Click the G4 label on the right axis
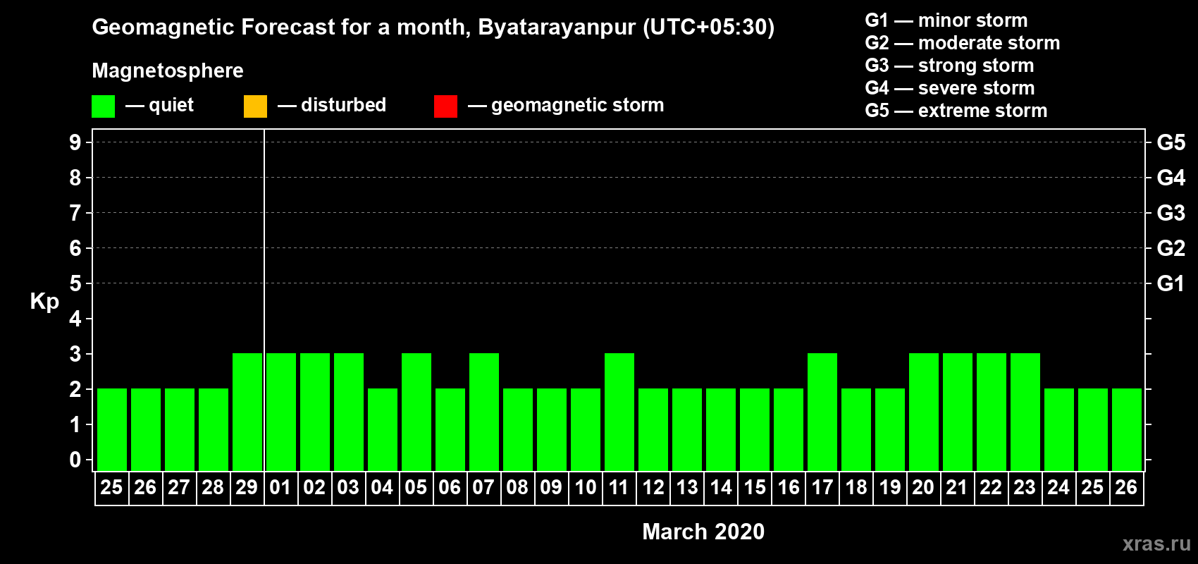The image size is (1198, 564). (x=1171, y=178)
